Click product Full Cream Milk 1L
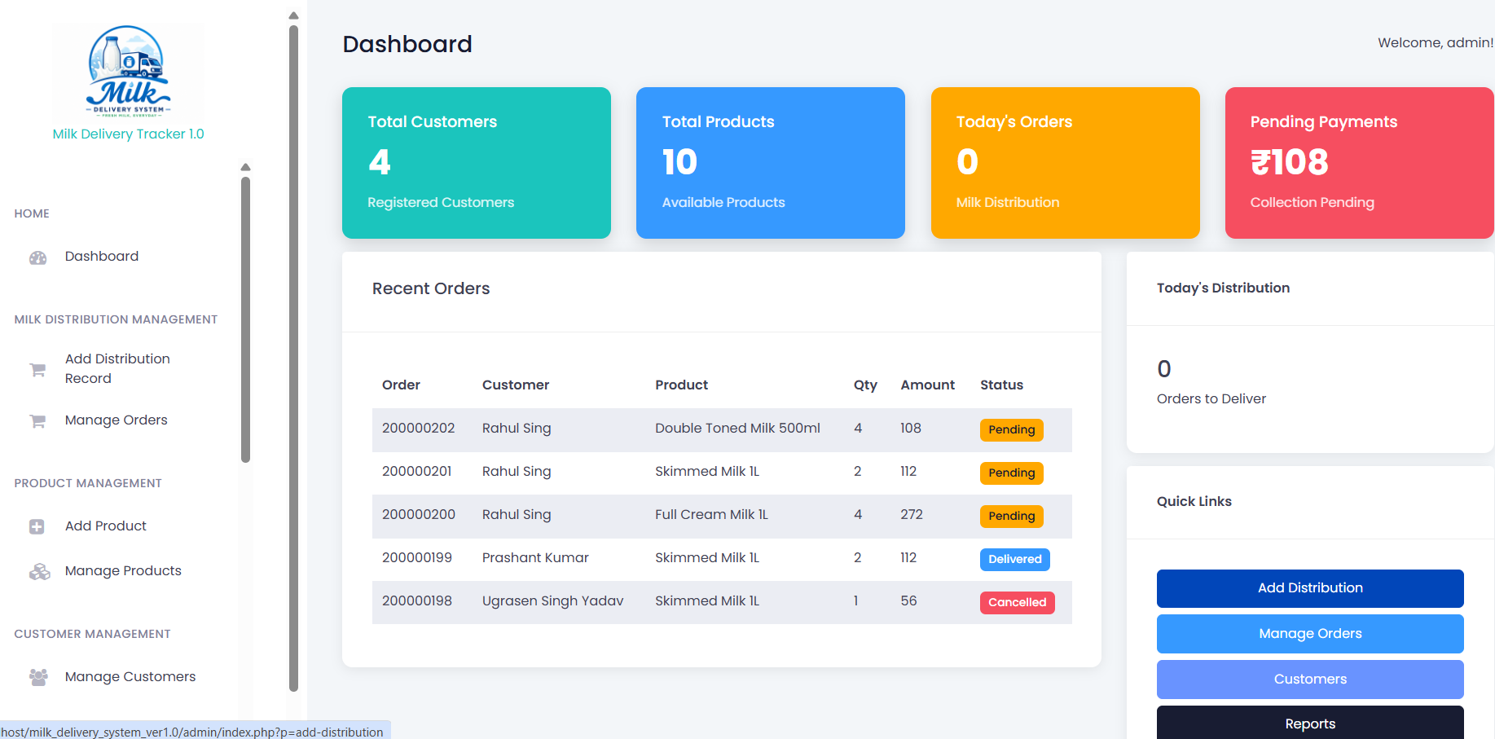The image size is (1495, 739). pos(711,514)
